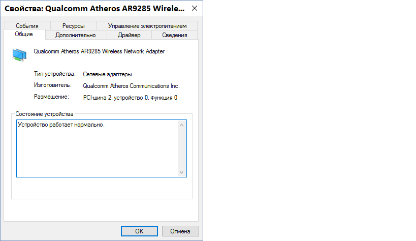Click the PCI-шина 2 location text
This screenshot has width=416, height=241.
tap(130, 97)
